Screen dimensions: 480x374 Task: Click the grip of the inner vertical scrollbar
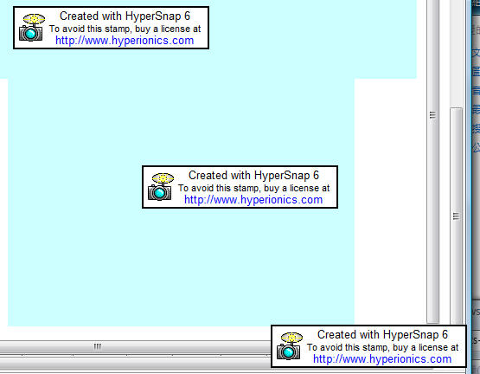(432, 115)
